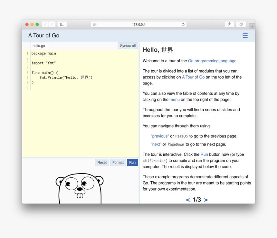Screen dimensions: 277x238
Task: Open the Go programming language link
Action: 212,61
